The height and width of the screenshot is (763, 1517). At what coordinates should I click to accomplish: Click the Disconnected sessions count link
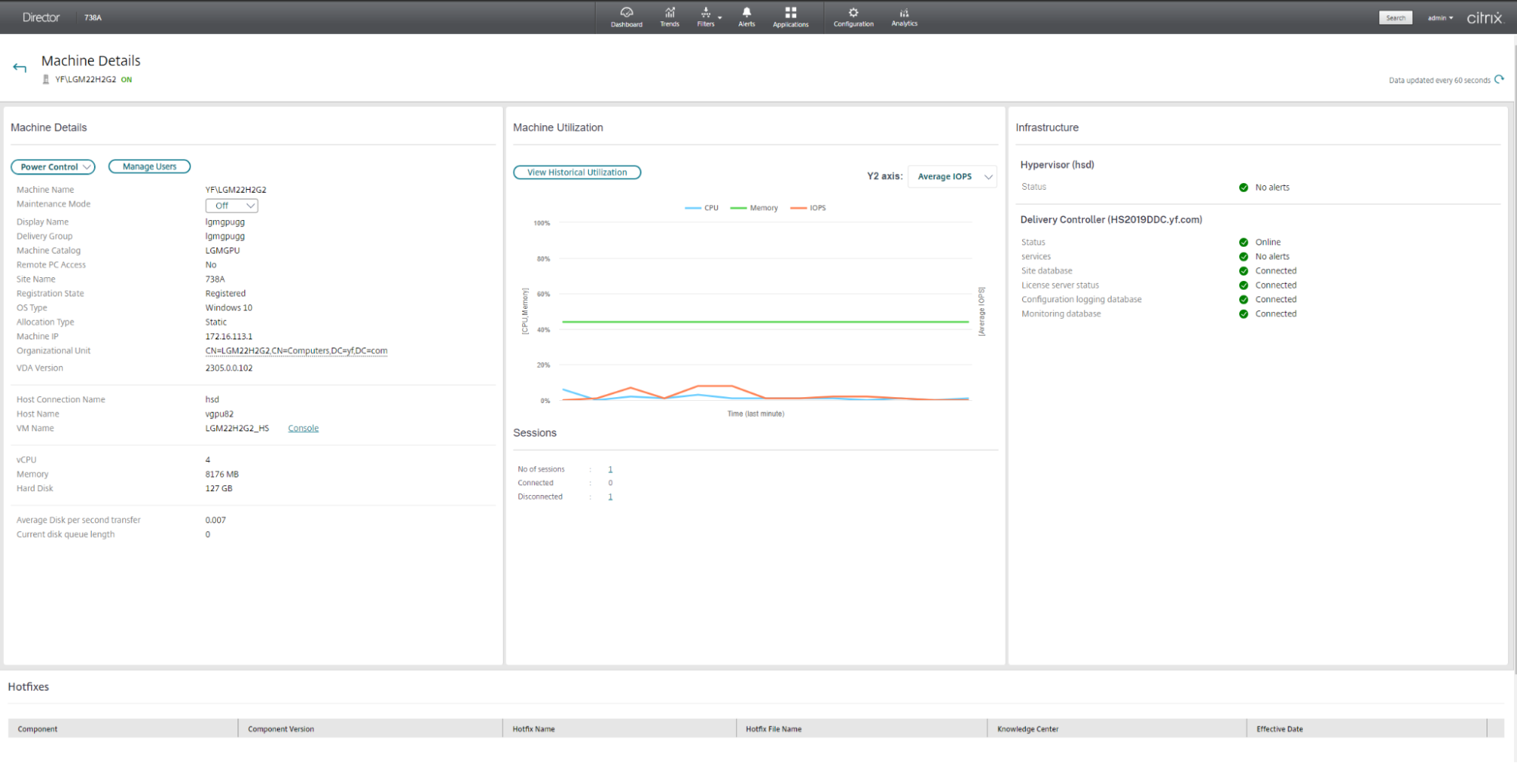(610, 497)
